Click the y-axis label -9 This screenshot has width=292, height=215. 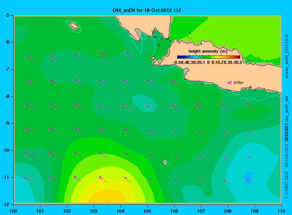[7, 123]
